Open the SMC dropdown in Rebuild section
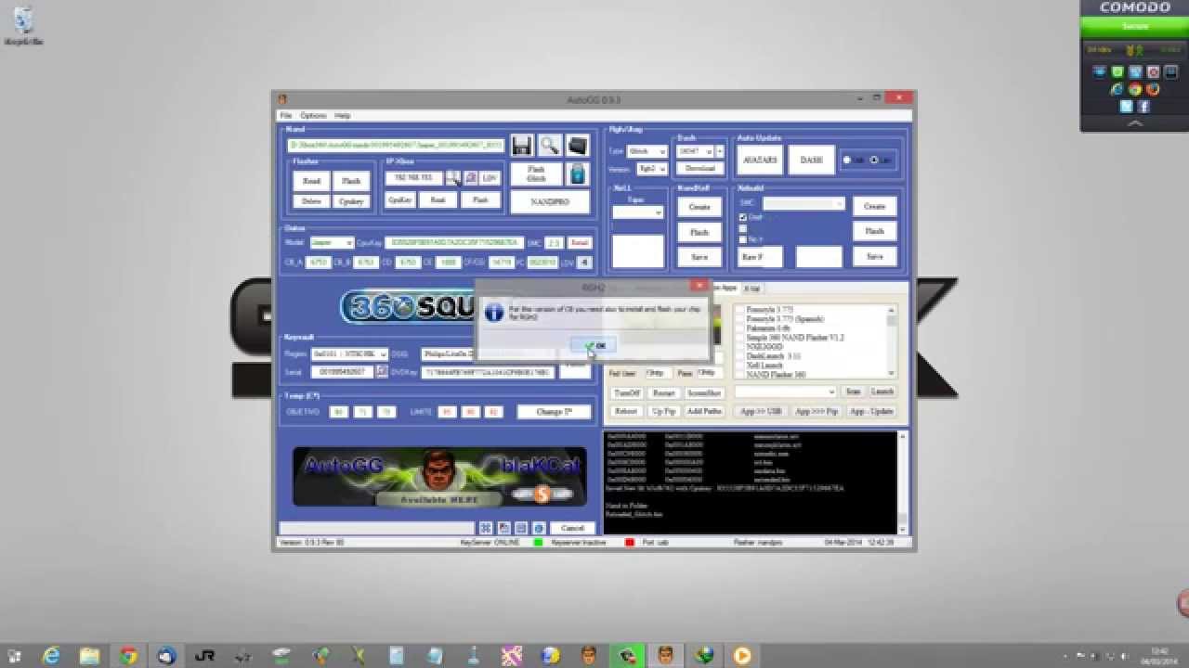Screen dimensions: 1189x668 (x=803, y=203)
